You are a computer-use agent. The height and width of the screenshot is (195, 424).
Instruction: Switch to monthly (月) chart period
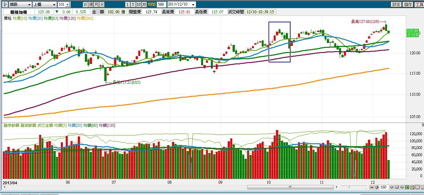[x=96, y=5]
